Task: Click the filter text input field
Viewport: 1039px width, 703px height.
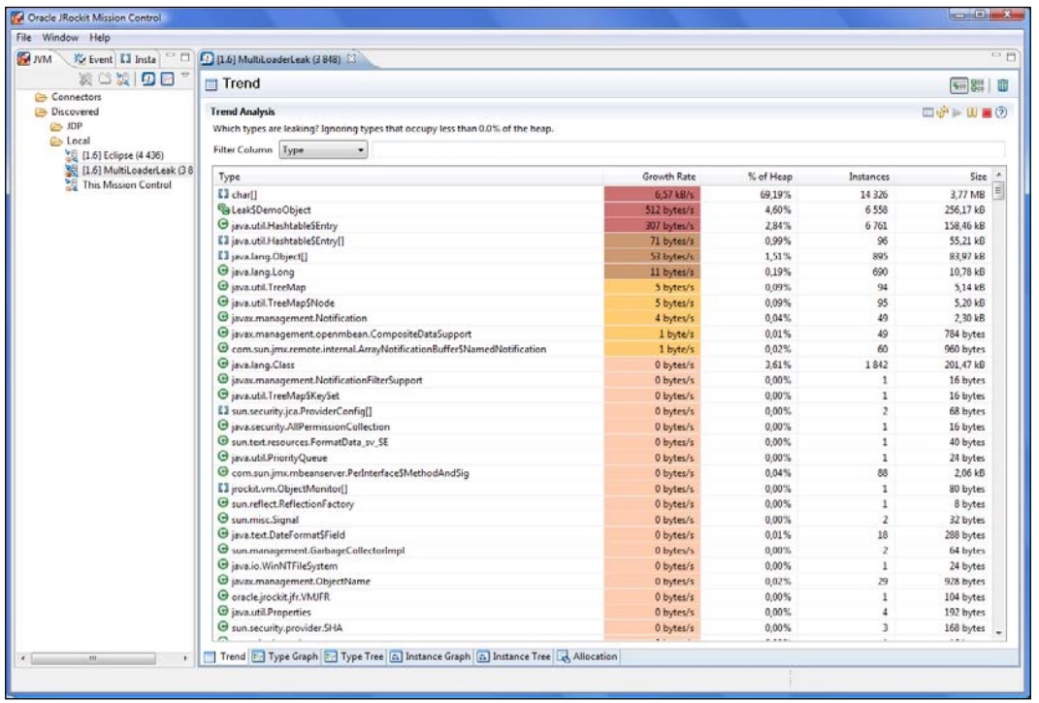Action: pos(689,149)
